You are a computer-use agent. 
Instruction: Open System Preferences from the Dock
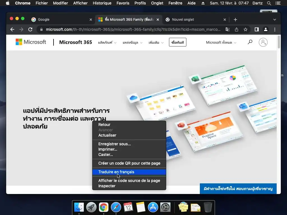point(165,207)
